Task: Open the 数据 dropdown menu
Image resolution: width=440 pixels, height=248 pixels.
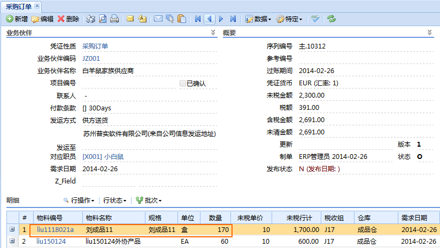Action: tap(258, 19)
